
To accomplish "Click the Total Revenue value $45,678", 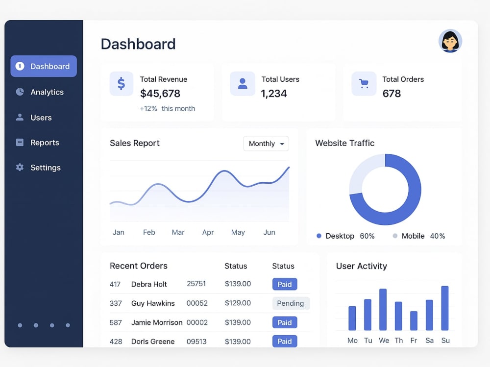I will click(x=160, y=94).
